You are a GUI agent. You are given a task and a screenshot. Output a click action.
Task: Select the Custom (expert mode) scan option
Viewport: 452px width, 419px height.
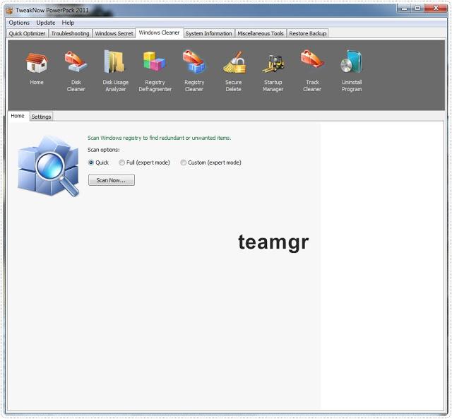coord(210,163)
